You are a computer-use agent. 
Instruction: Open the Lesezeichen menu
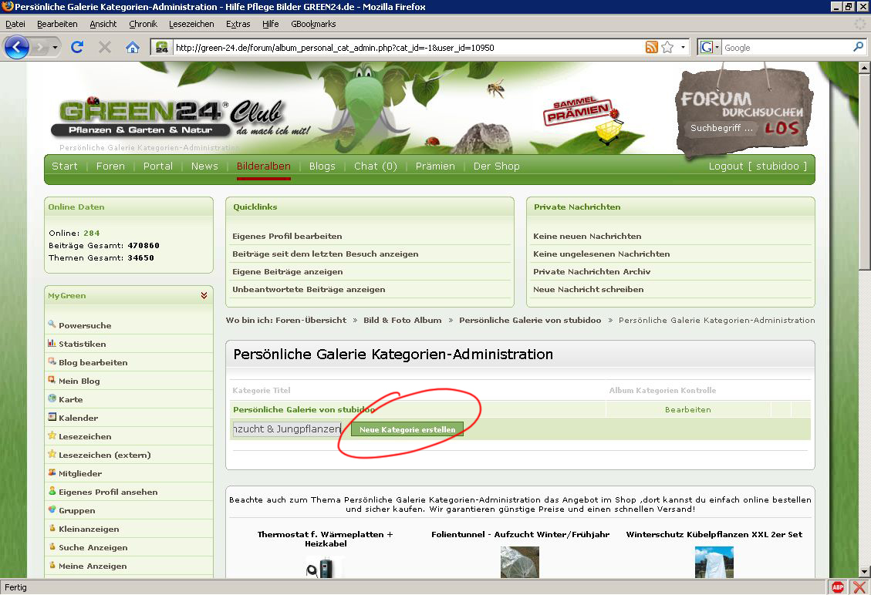click(191, 24)
